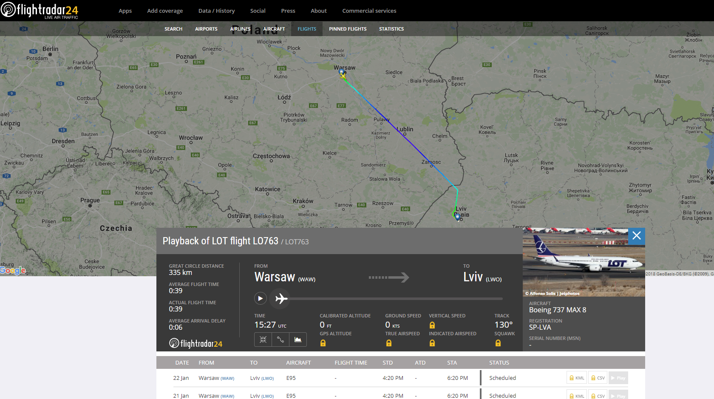Close the flight playback panel with X
This screenshot has height=399, width=714.
(x=636, y=236)
